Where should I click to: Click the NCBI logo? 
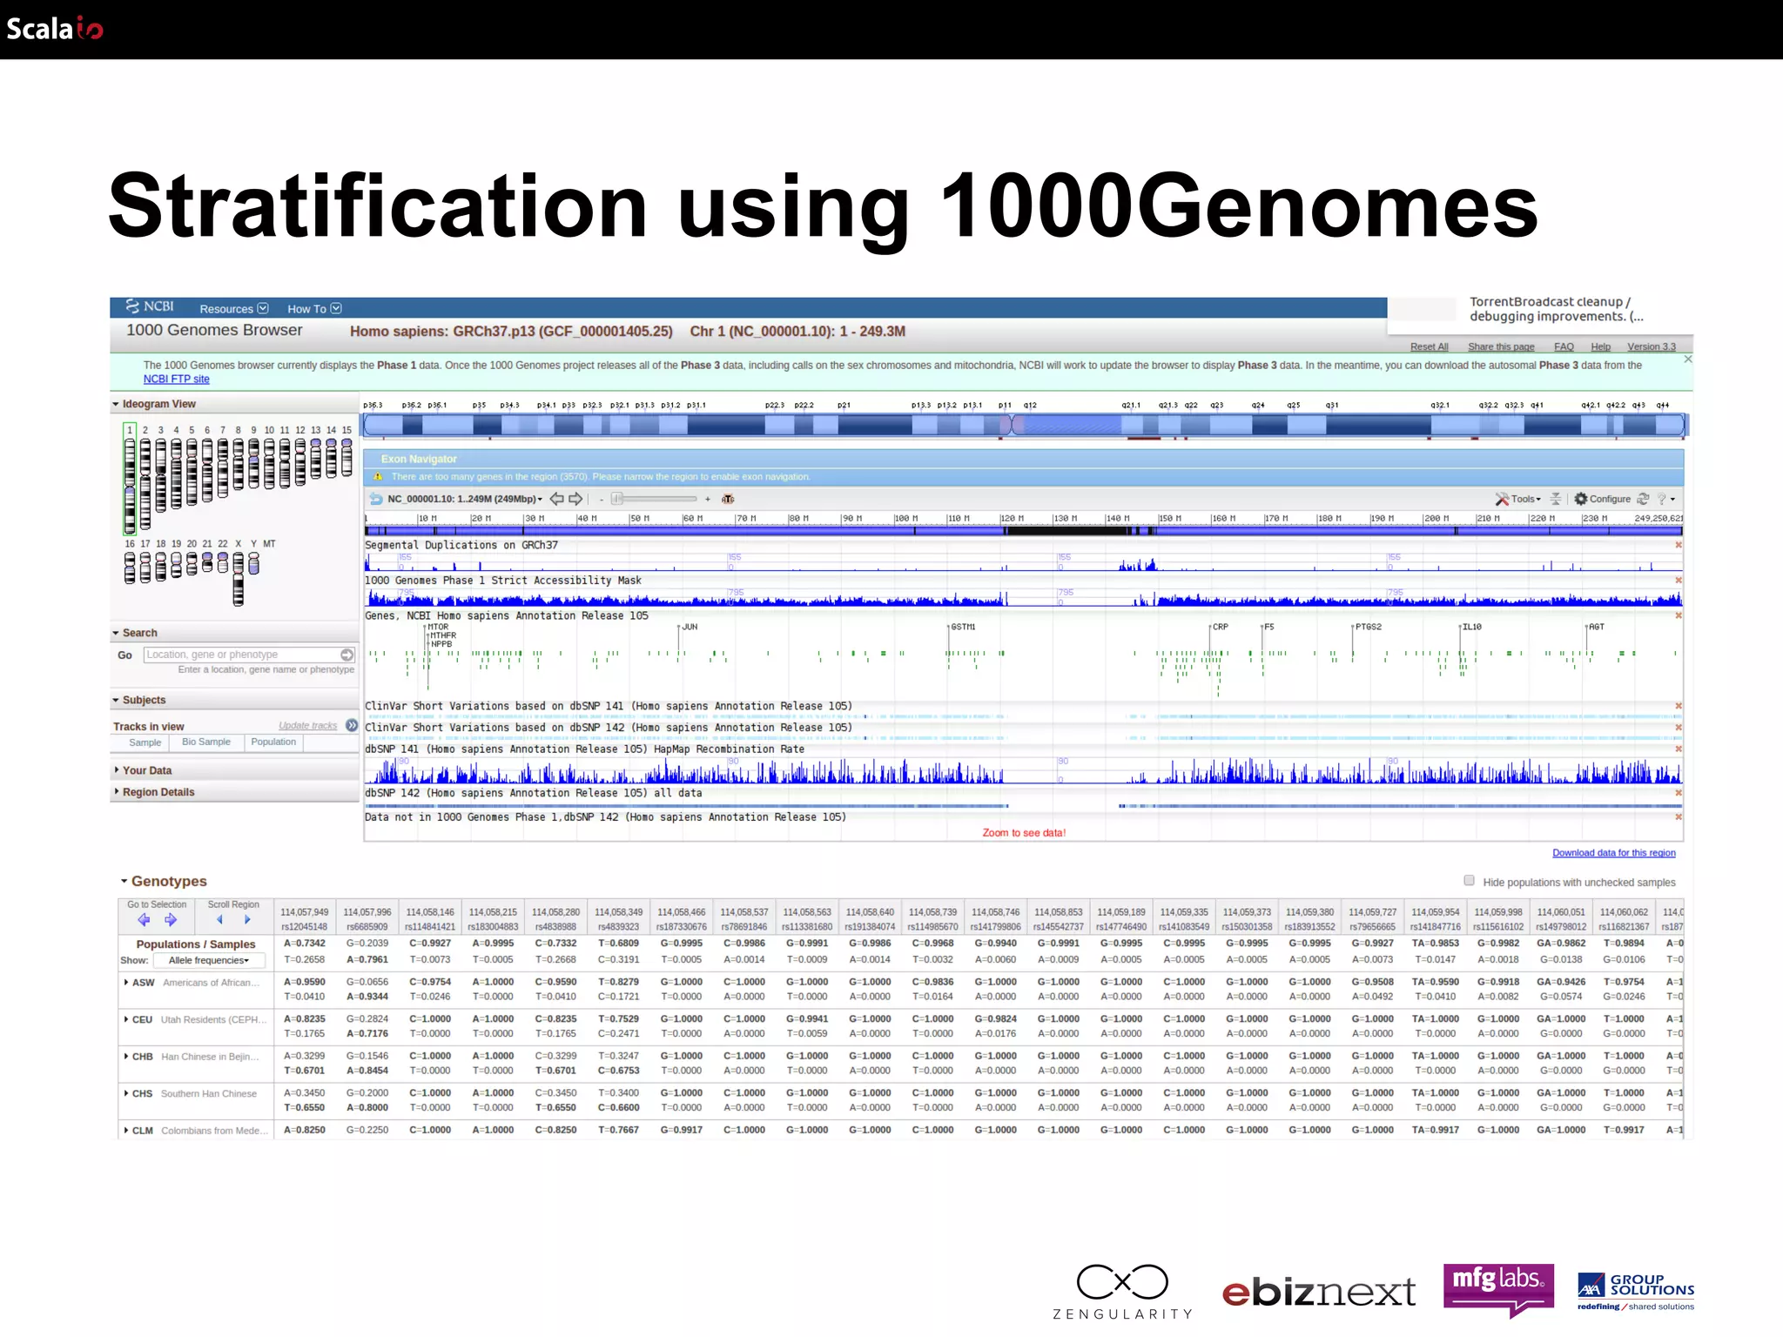(x=150, y=306)
